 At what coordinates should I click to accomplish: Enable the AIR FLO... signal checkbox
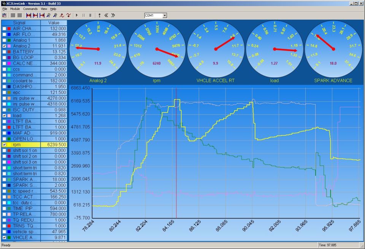pos(4,34)
